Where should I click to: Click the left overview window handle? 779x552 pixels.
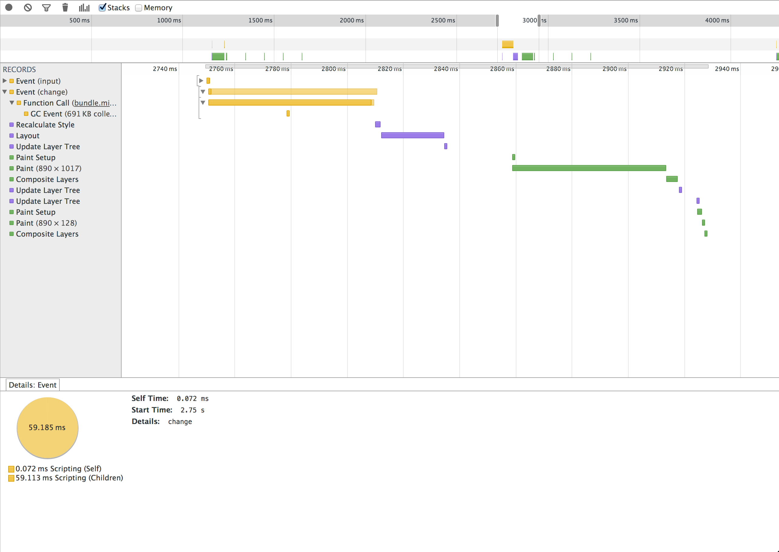(497, 21)
